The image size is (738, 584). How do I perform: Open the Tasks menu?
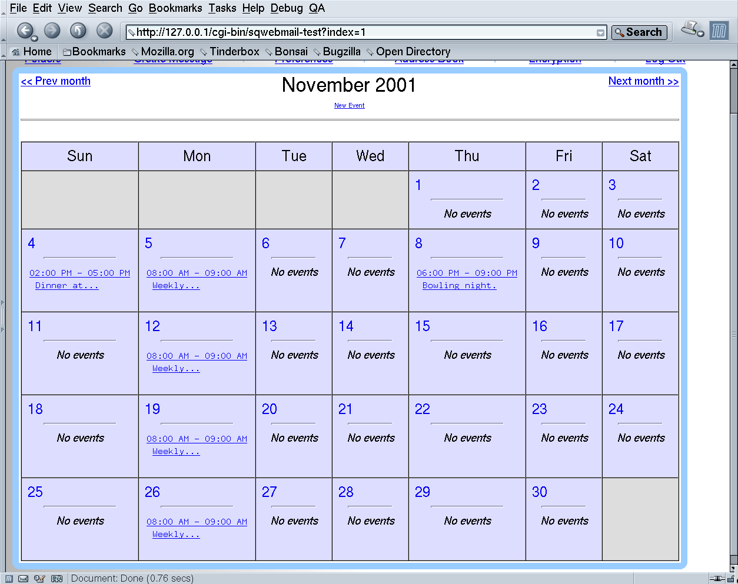click(222, 8)
